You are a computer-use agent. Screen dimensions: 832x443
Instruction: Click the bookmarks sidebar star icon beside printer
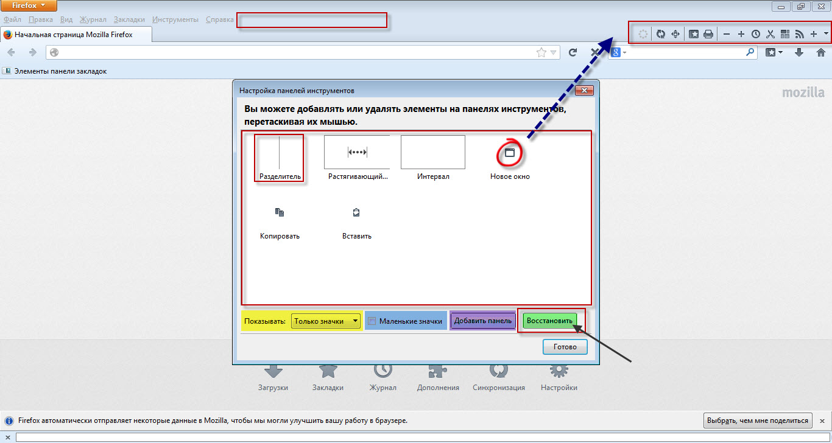pyautogui.click(x=693, y=34)
